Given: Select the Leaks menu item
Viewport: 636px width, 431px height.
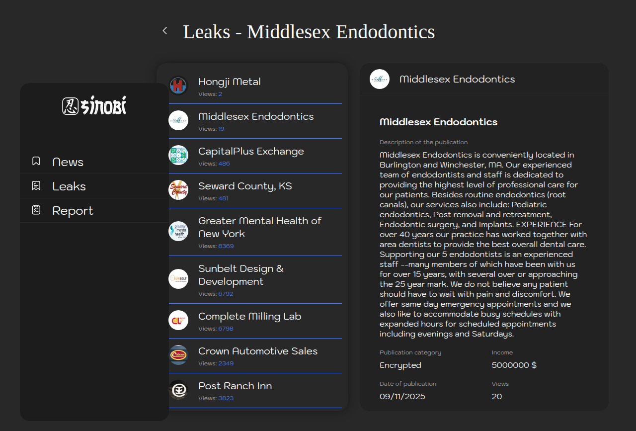Looking at the screenshot, I should [x=69, y=186].
